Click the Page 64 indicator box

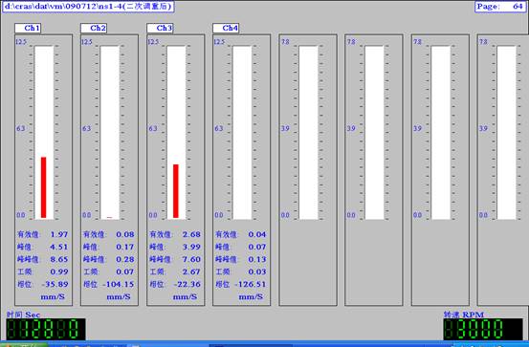click(500, 7)
